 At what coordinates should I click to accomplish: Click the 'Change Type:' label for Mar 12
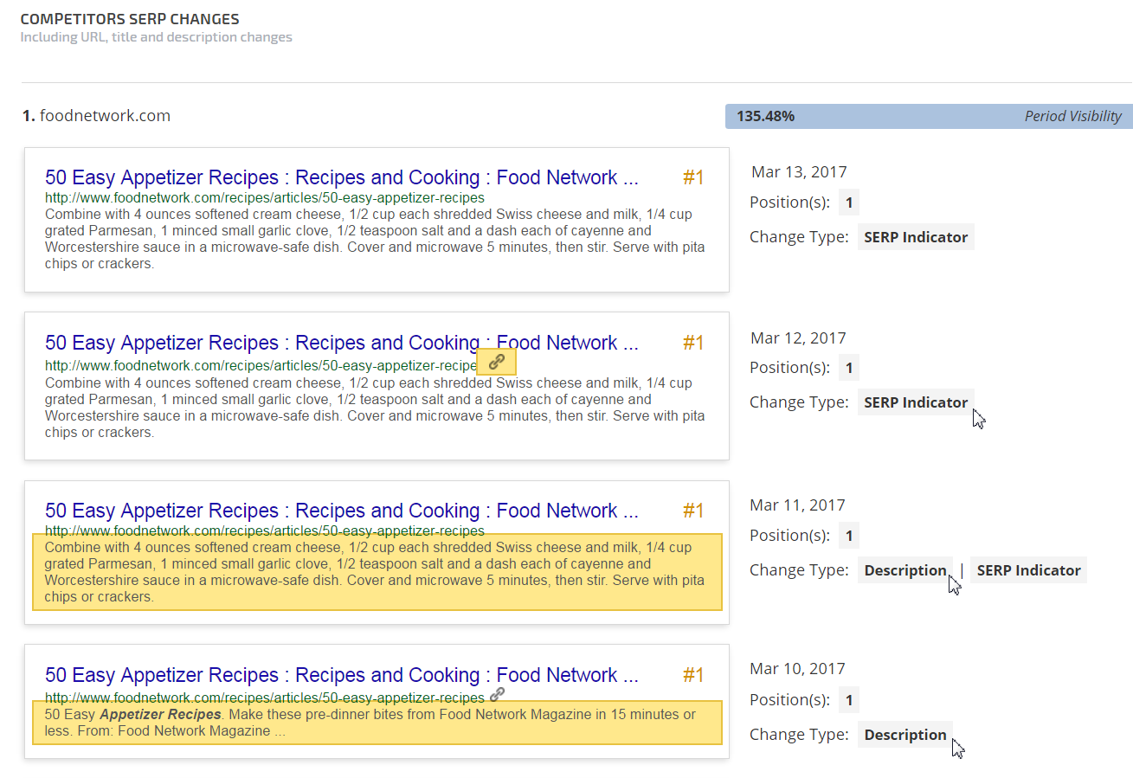[799, 402]
